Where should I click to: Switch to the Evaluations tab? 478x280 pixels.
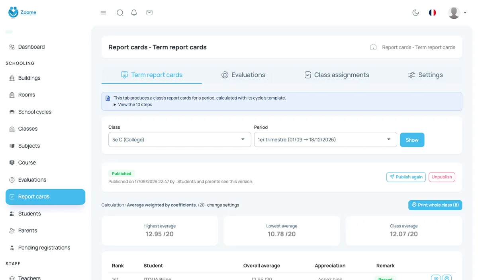click(x=243, y=75)
